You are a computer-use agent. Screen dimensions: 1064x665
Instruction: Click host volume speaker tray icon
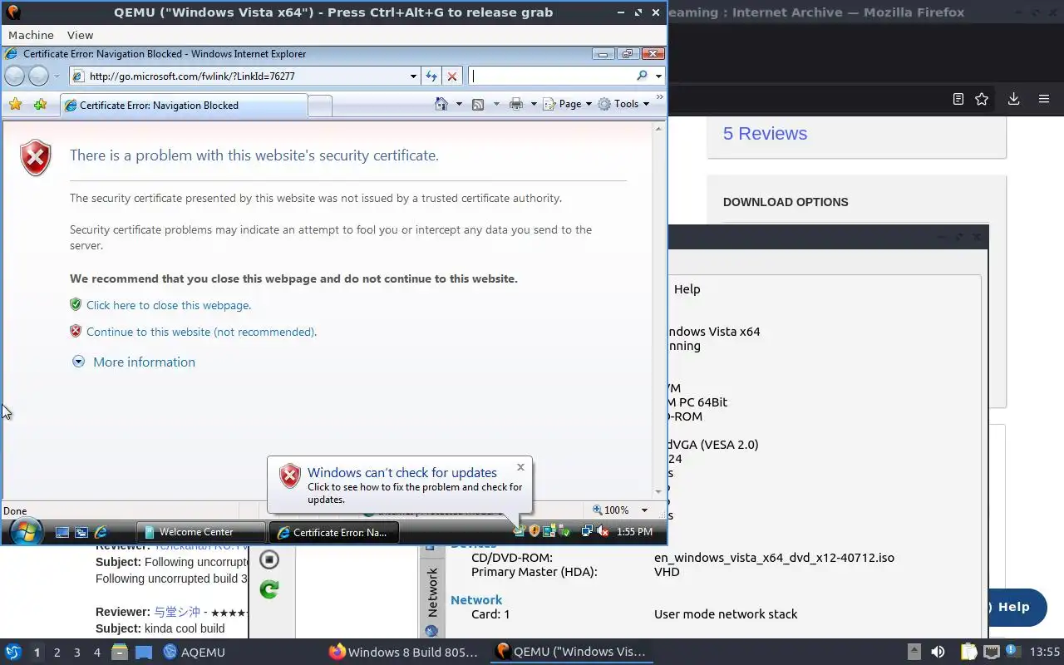click(938, 652)
